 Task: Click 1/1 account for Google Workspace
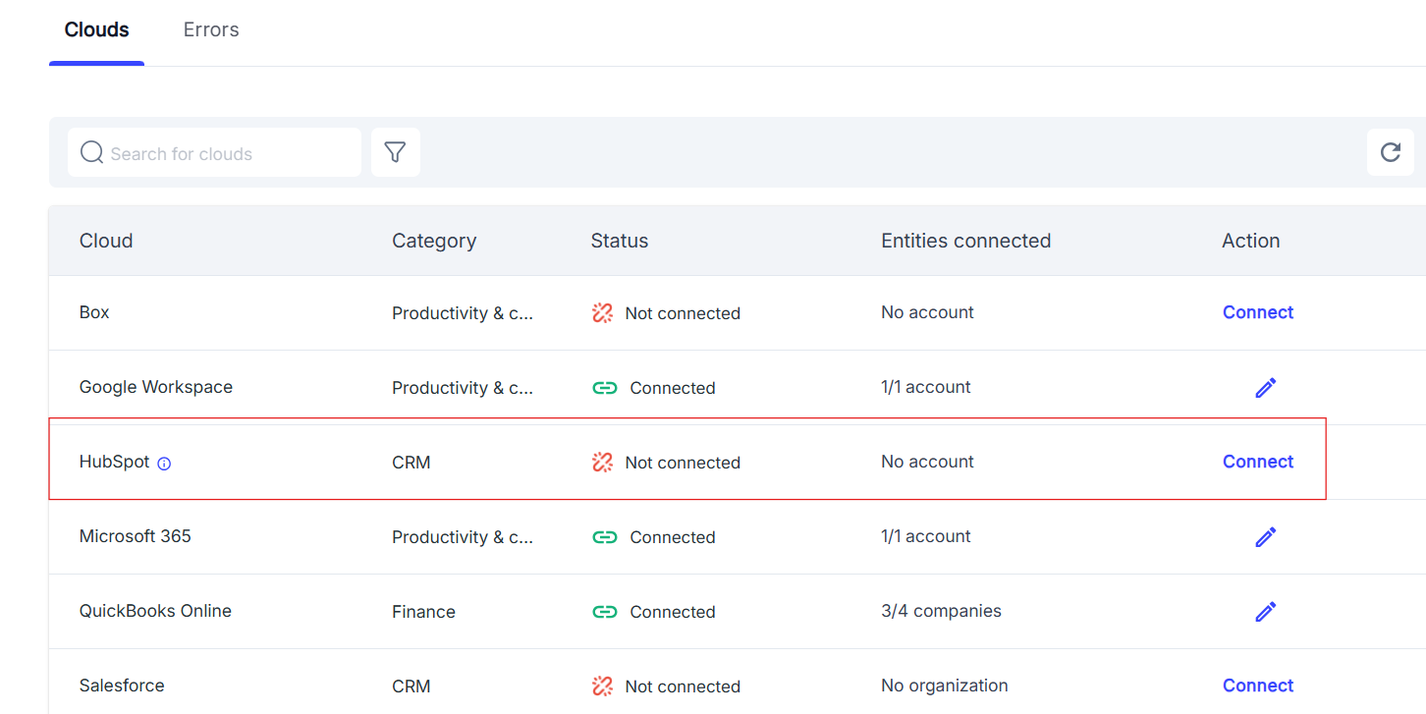click(926, 387)
